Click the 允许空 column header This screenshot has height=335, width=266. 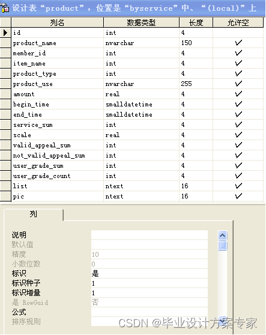(238, 22)
